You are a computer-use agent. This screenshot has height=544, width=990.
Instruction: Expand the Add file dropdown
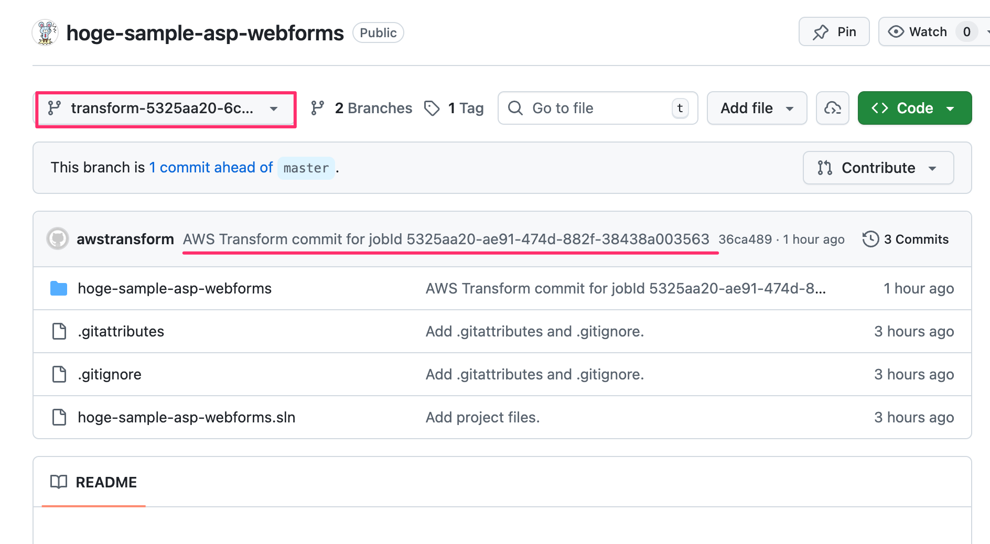click(x=756, y=108)
